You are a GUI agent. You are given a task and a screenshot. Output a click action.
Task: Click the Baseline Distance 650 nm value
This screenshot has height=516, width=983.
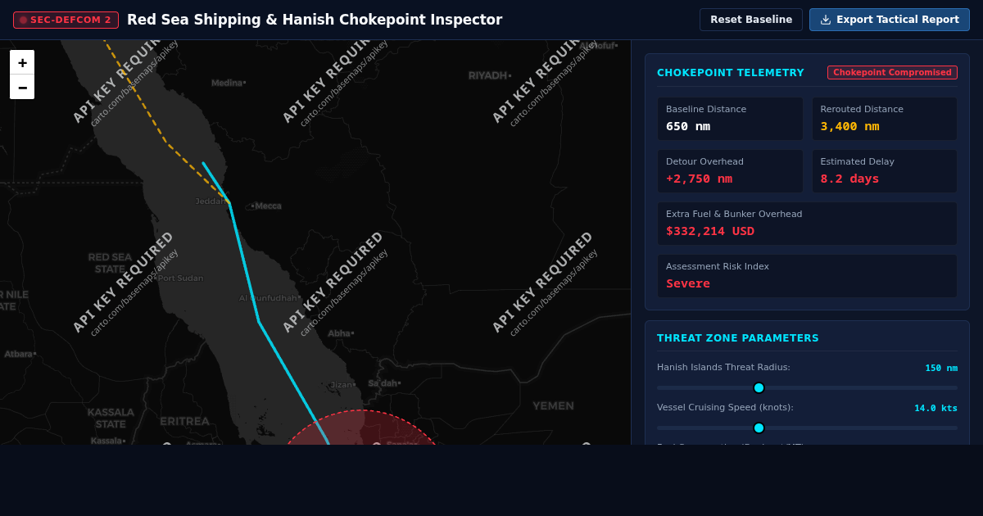tap(688, 126)
